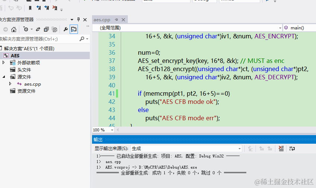
Task: Click AES_DECRYPT constant on line 39
Action: [x=275, y=77]
